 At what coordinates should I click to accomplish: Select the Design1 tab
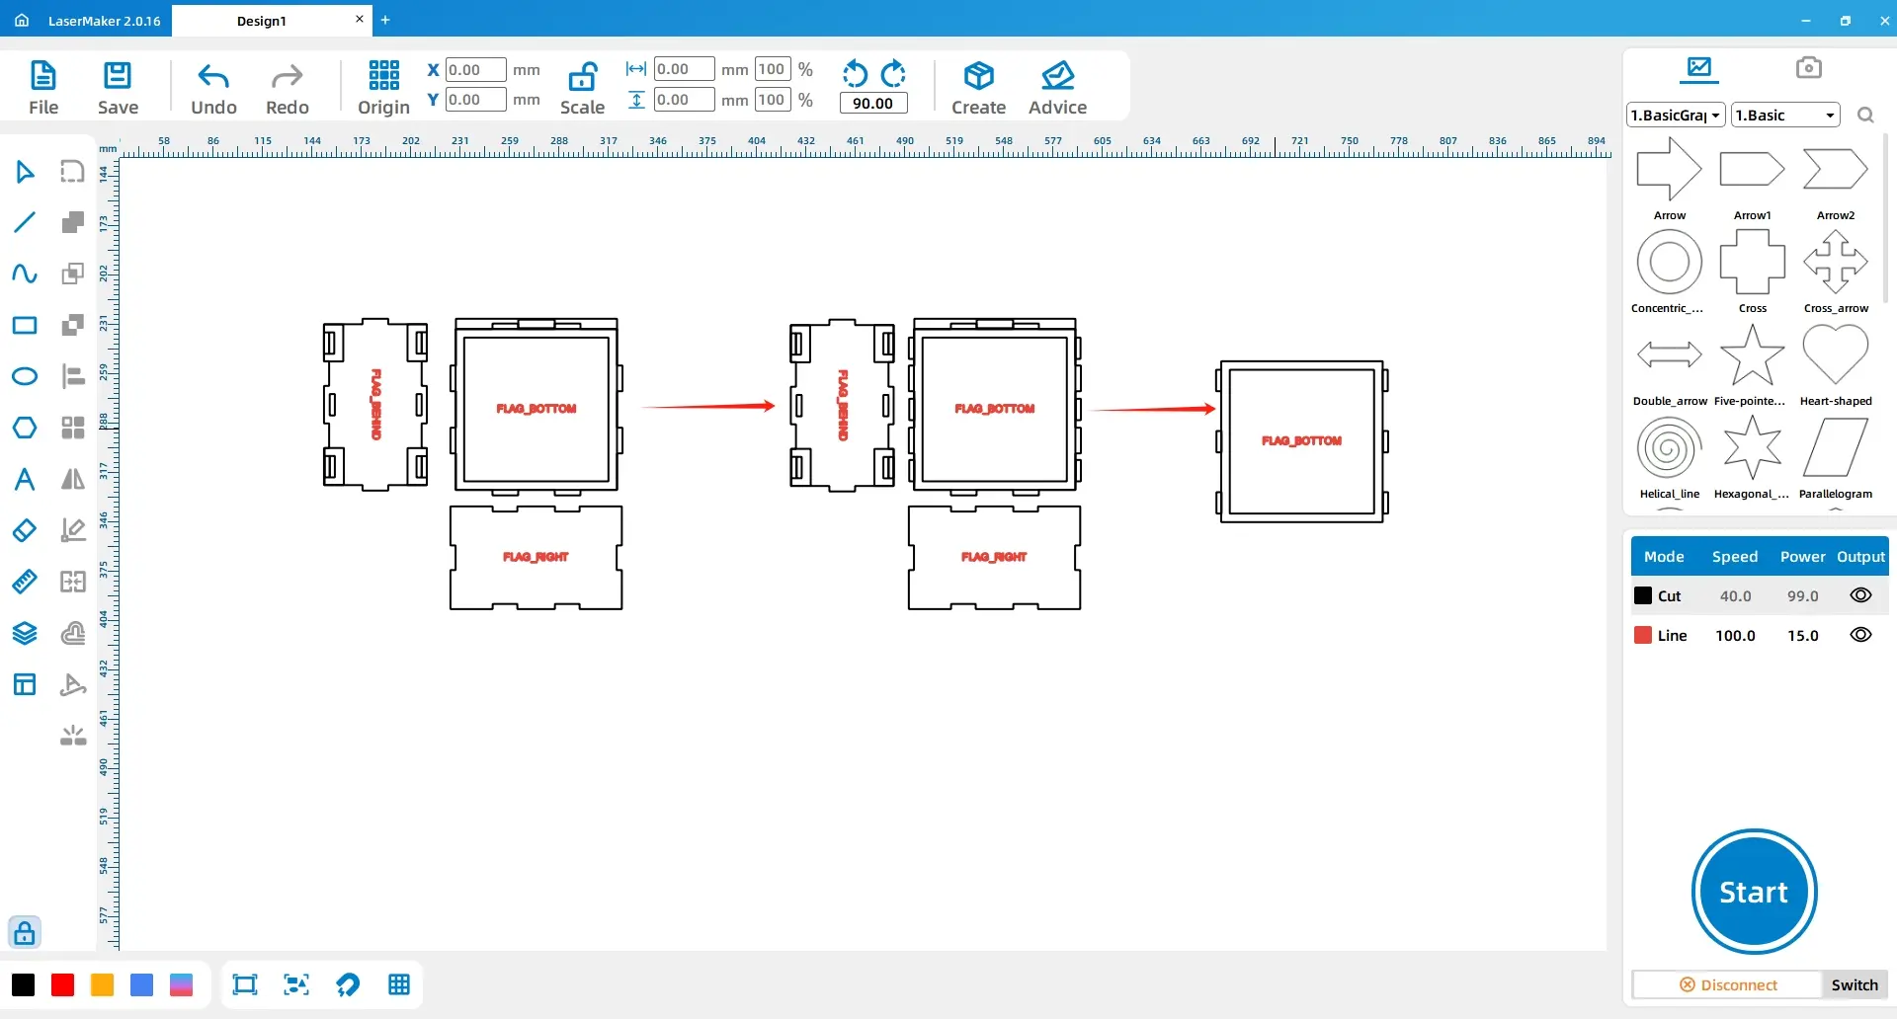pyautogui.click(x=261, y=21)
